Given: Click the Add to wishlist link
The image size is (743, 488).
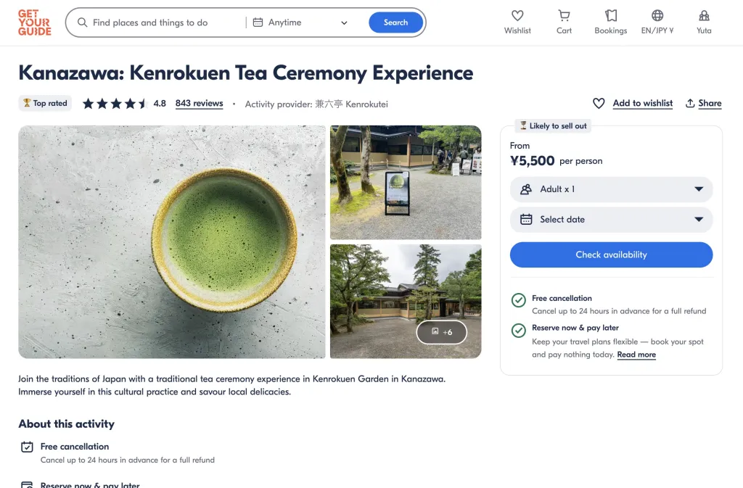Looking at the screenshot, I should click(x=642, y=103).
